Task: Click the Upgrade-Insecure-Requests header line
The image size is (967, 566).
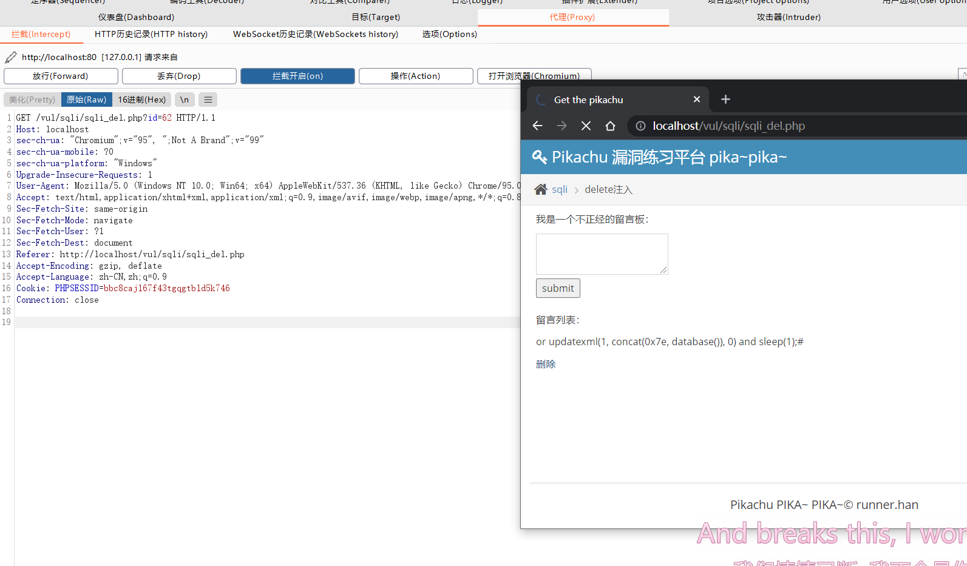Action: (x=84, y=175)
